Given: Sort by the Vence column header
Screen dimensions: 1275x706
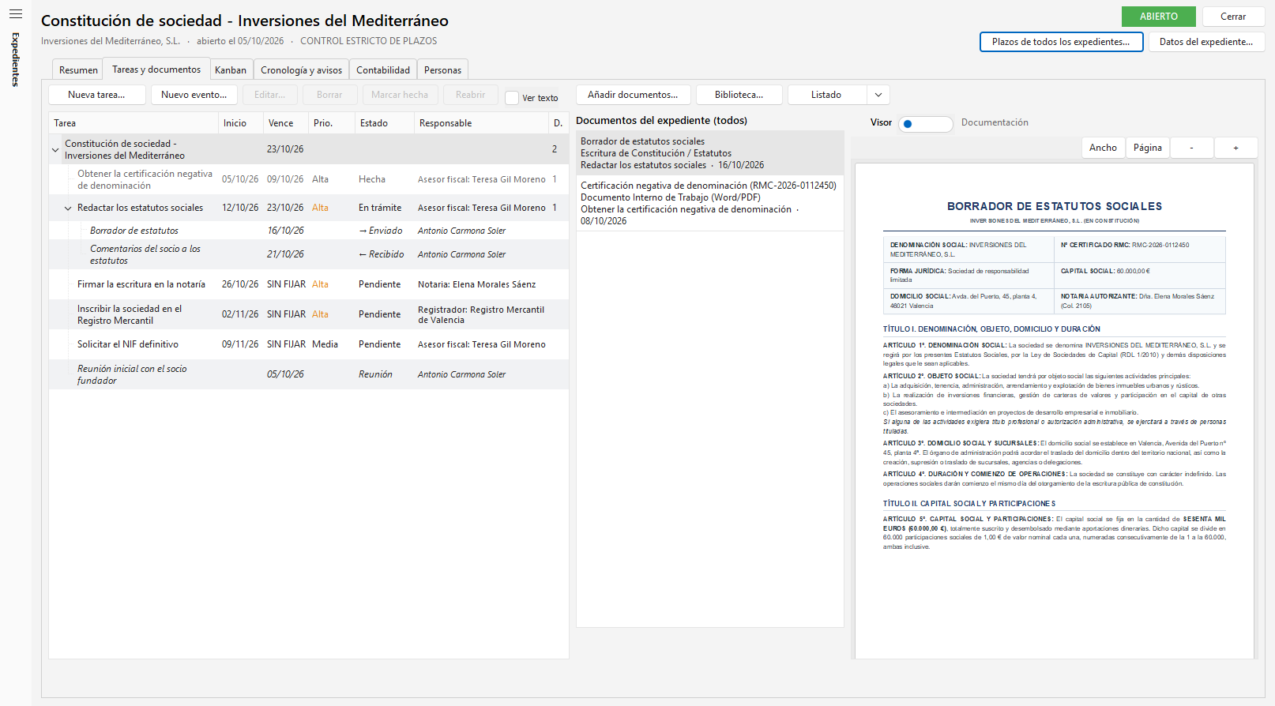Looking at the screenshot, I should point(286,123).
